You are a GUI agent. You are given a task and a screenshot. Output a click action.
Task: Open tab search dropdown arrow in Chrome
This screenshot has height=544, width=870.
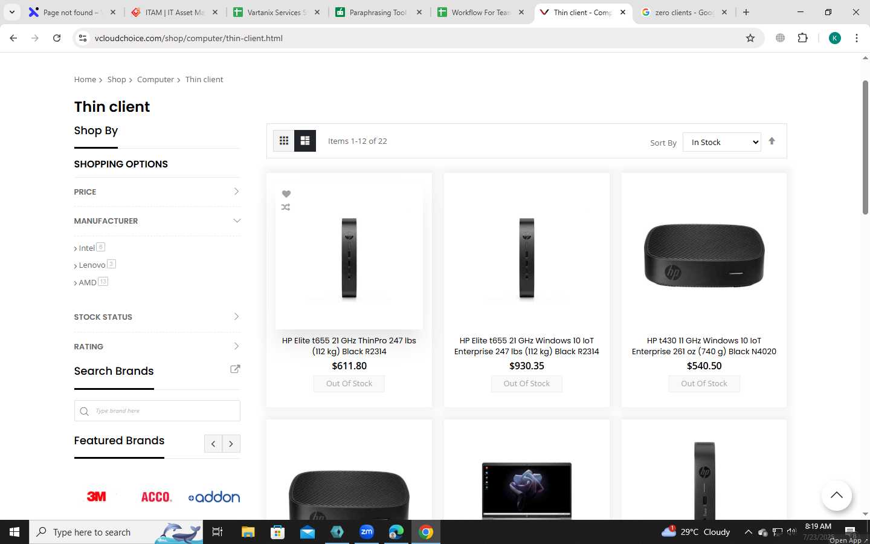[11, 12]
